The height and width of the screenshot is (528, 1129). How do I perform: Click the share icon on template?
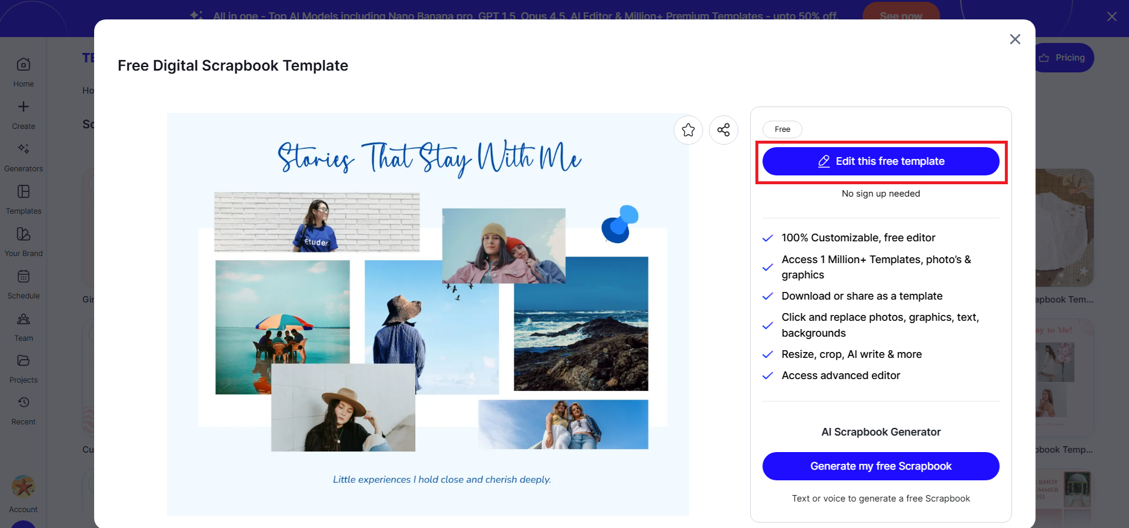724,130
